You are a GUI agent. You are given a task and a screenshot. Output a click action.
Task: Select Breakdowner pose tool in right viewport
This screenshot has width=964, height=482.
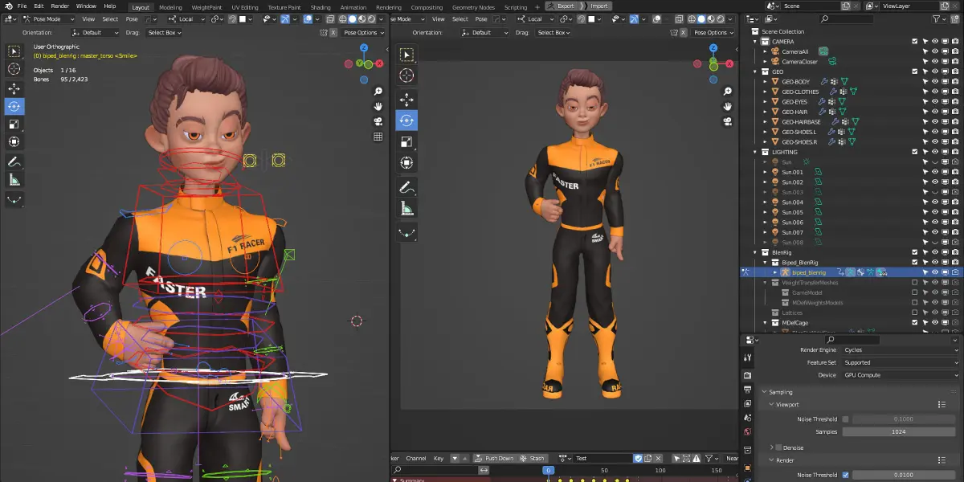(407, 234)
